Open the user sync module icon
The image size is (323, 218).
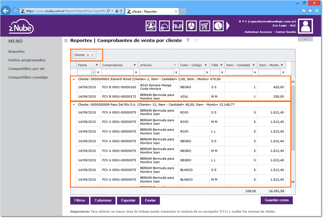point(151,26)
